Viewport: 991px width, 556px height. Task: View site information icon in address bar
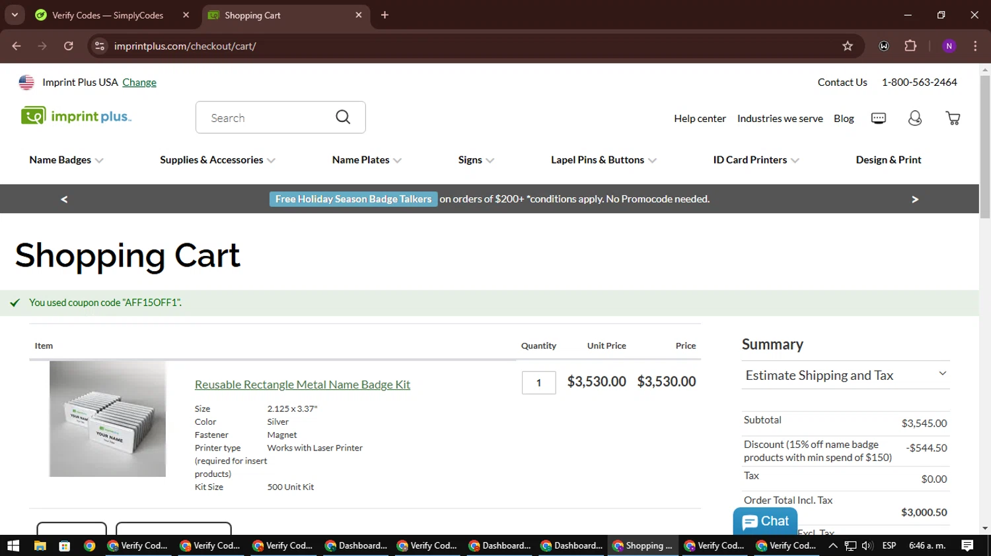[x=100, y=46]
